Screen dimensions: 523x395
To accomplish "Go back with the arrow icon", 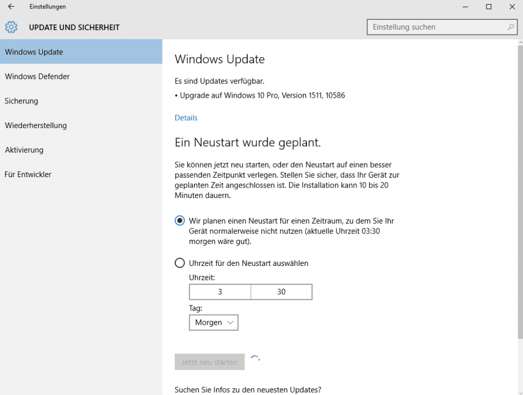I will (12, 7).
